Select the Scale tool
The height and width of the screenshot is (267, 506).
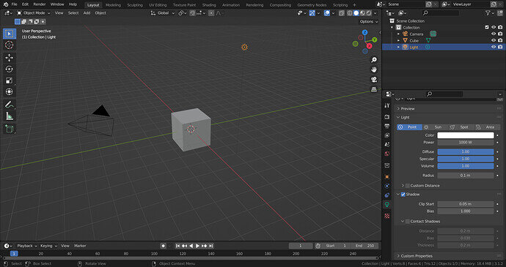pyautogui.click(x=10, y=80)
